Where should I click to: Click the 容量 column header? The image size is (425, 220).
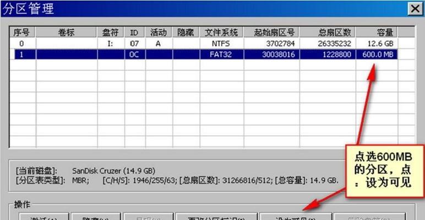point(377,32)
